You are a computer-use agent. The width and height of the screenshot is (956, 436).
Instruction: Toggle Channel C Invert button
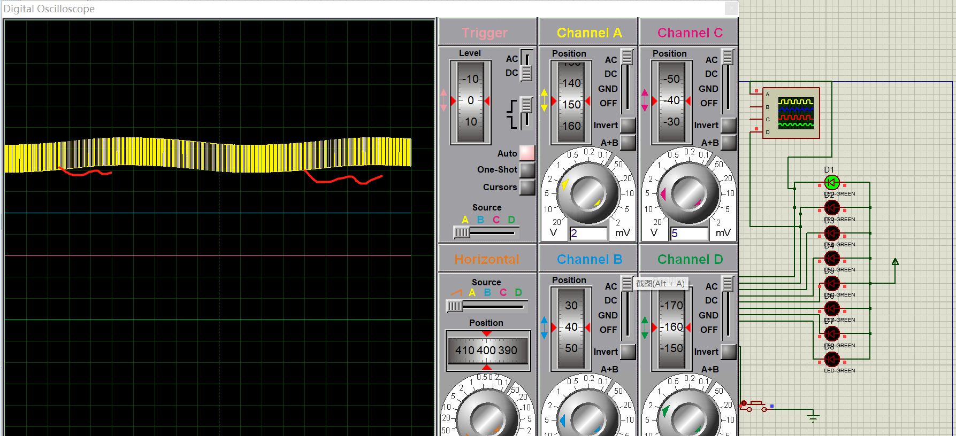[x=729, y=125]
